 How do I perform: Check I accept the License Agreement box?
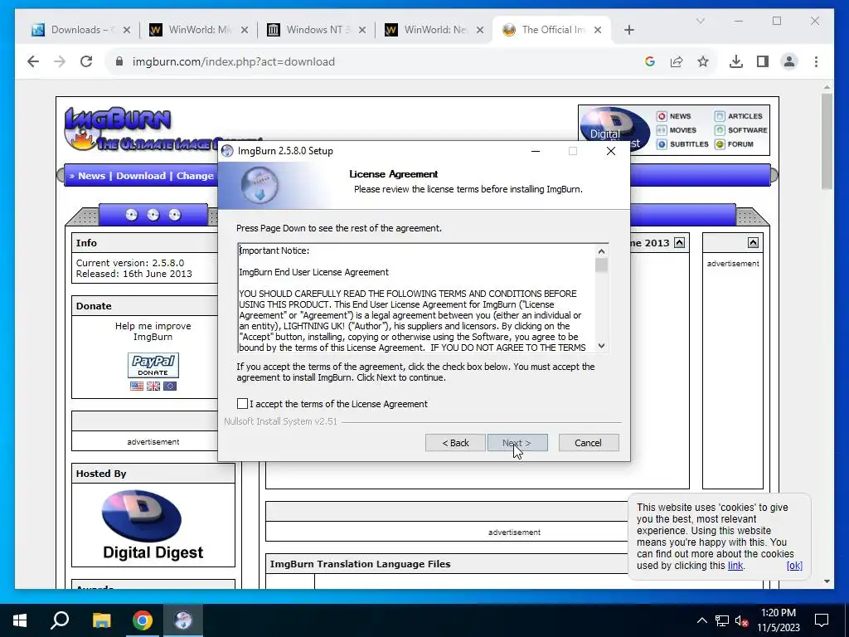click(x=242, y=404)
